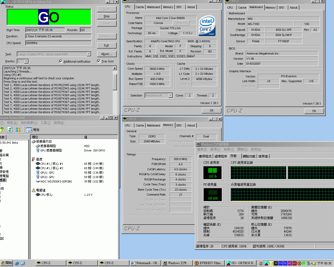Switch to 使用者 tab in Task Manager
This screenshot has width=334, height=267.
point(263,156)
